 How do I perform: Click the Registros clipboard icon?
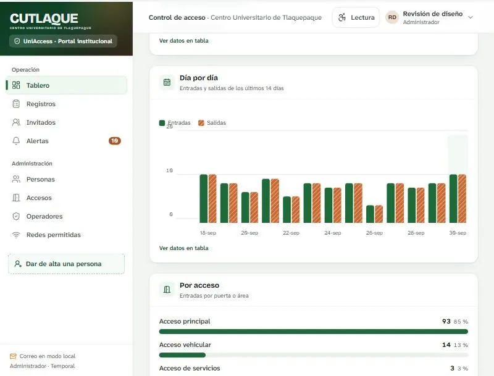click(x=16, y=104)
